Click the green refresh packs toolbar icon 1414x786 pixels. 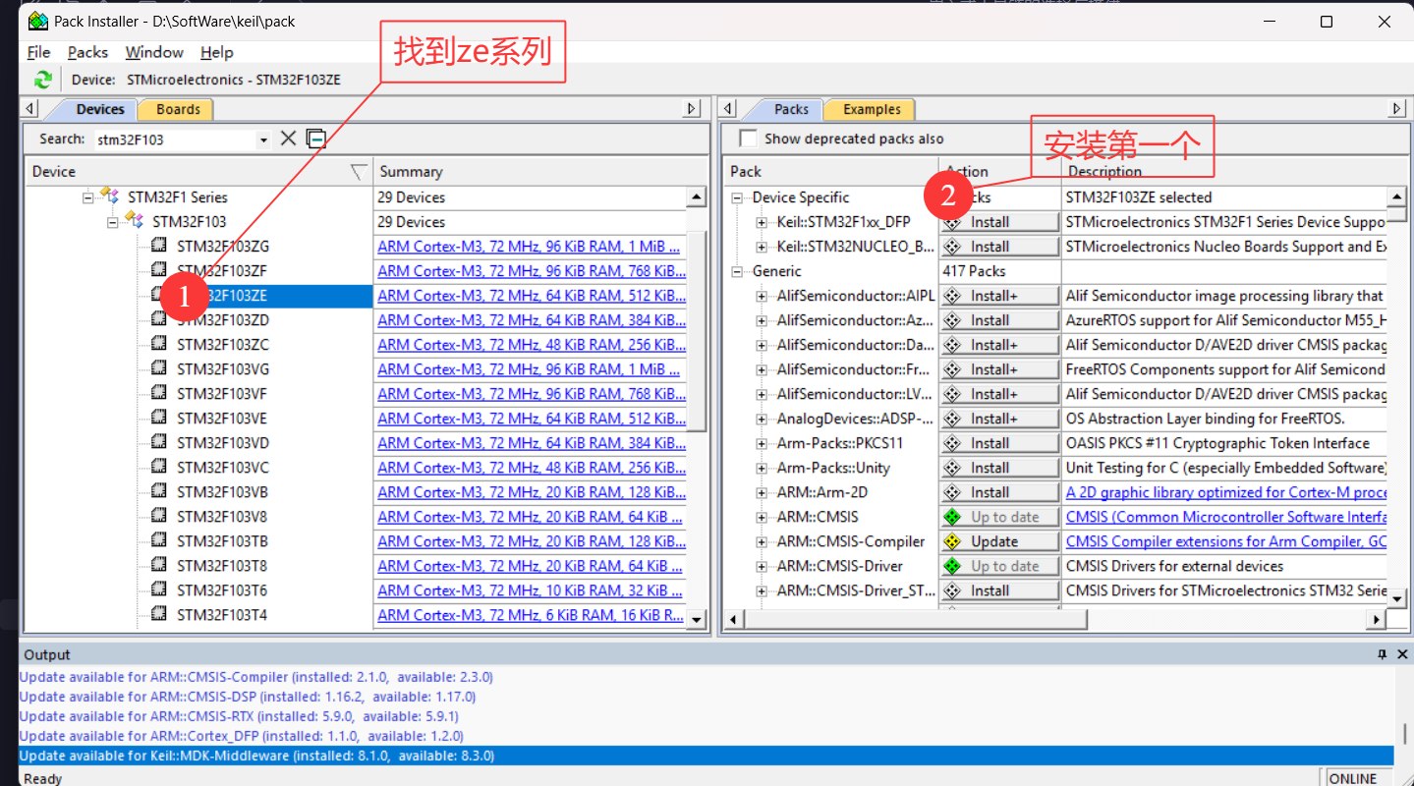pyautogui.click(x=42, y=80)
